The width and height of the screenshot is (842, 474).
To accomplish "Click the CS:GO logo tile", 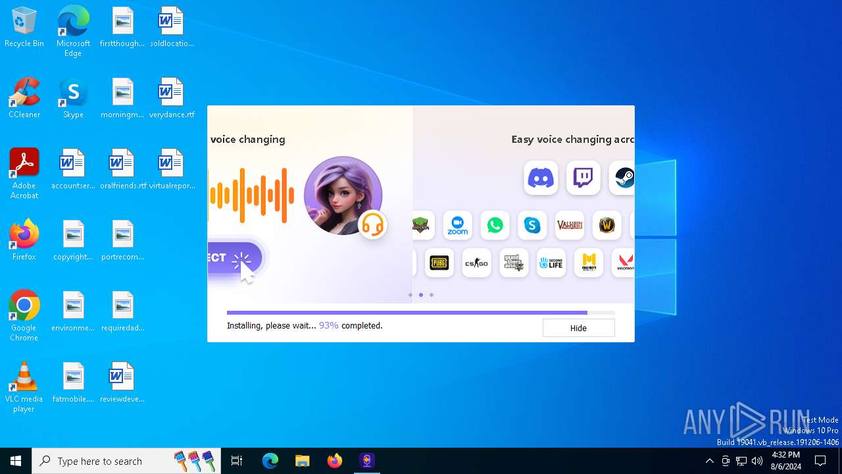I will click(476, 263).
